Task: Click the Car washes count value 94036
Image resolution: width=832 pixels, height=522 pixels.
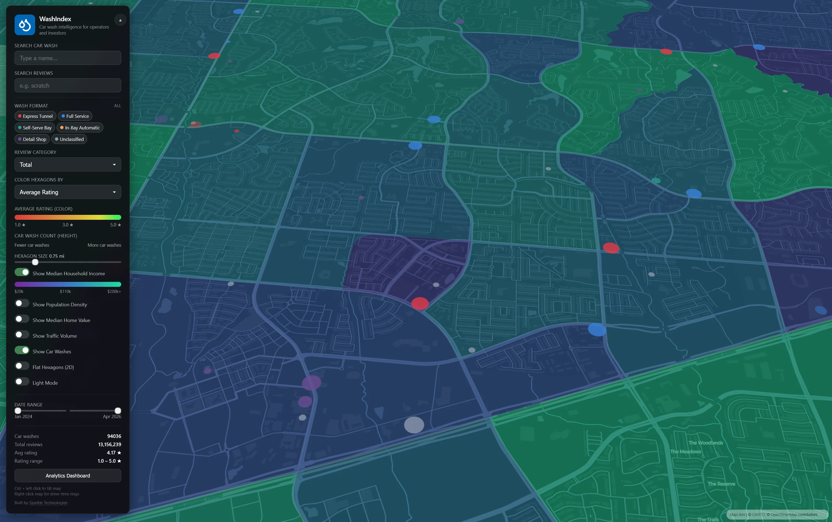Action: [x=114, y=436]
